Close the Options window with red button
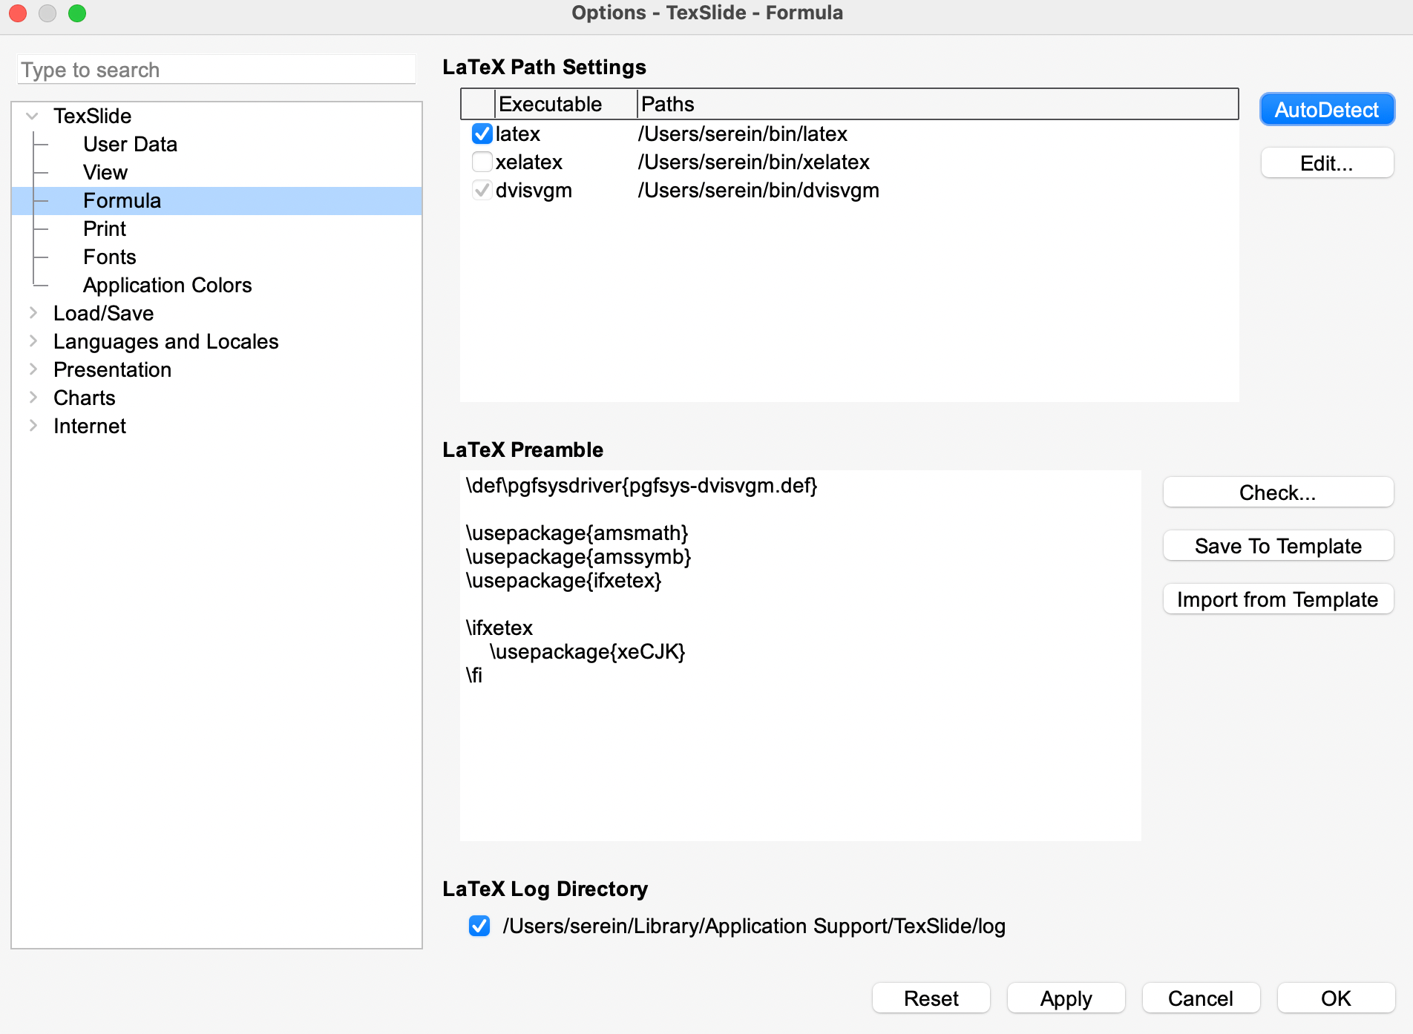The width and height of the screenshot is (1413, 1034). click(x=18, y=13)
